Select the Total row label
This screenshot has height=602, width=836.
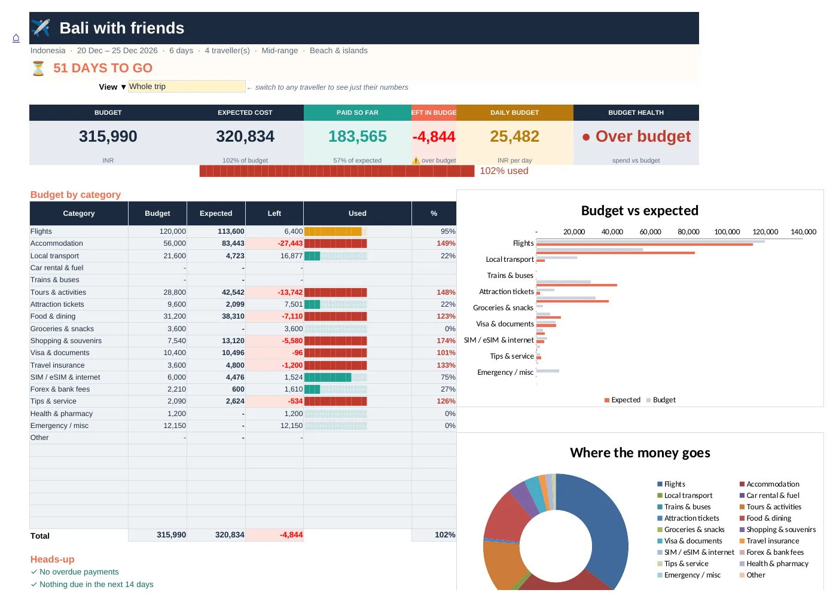coord(40,536)
